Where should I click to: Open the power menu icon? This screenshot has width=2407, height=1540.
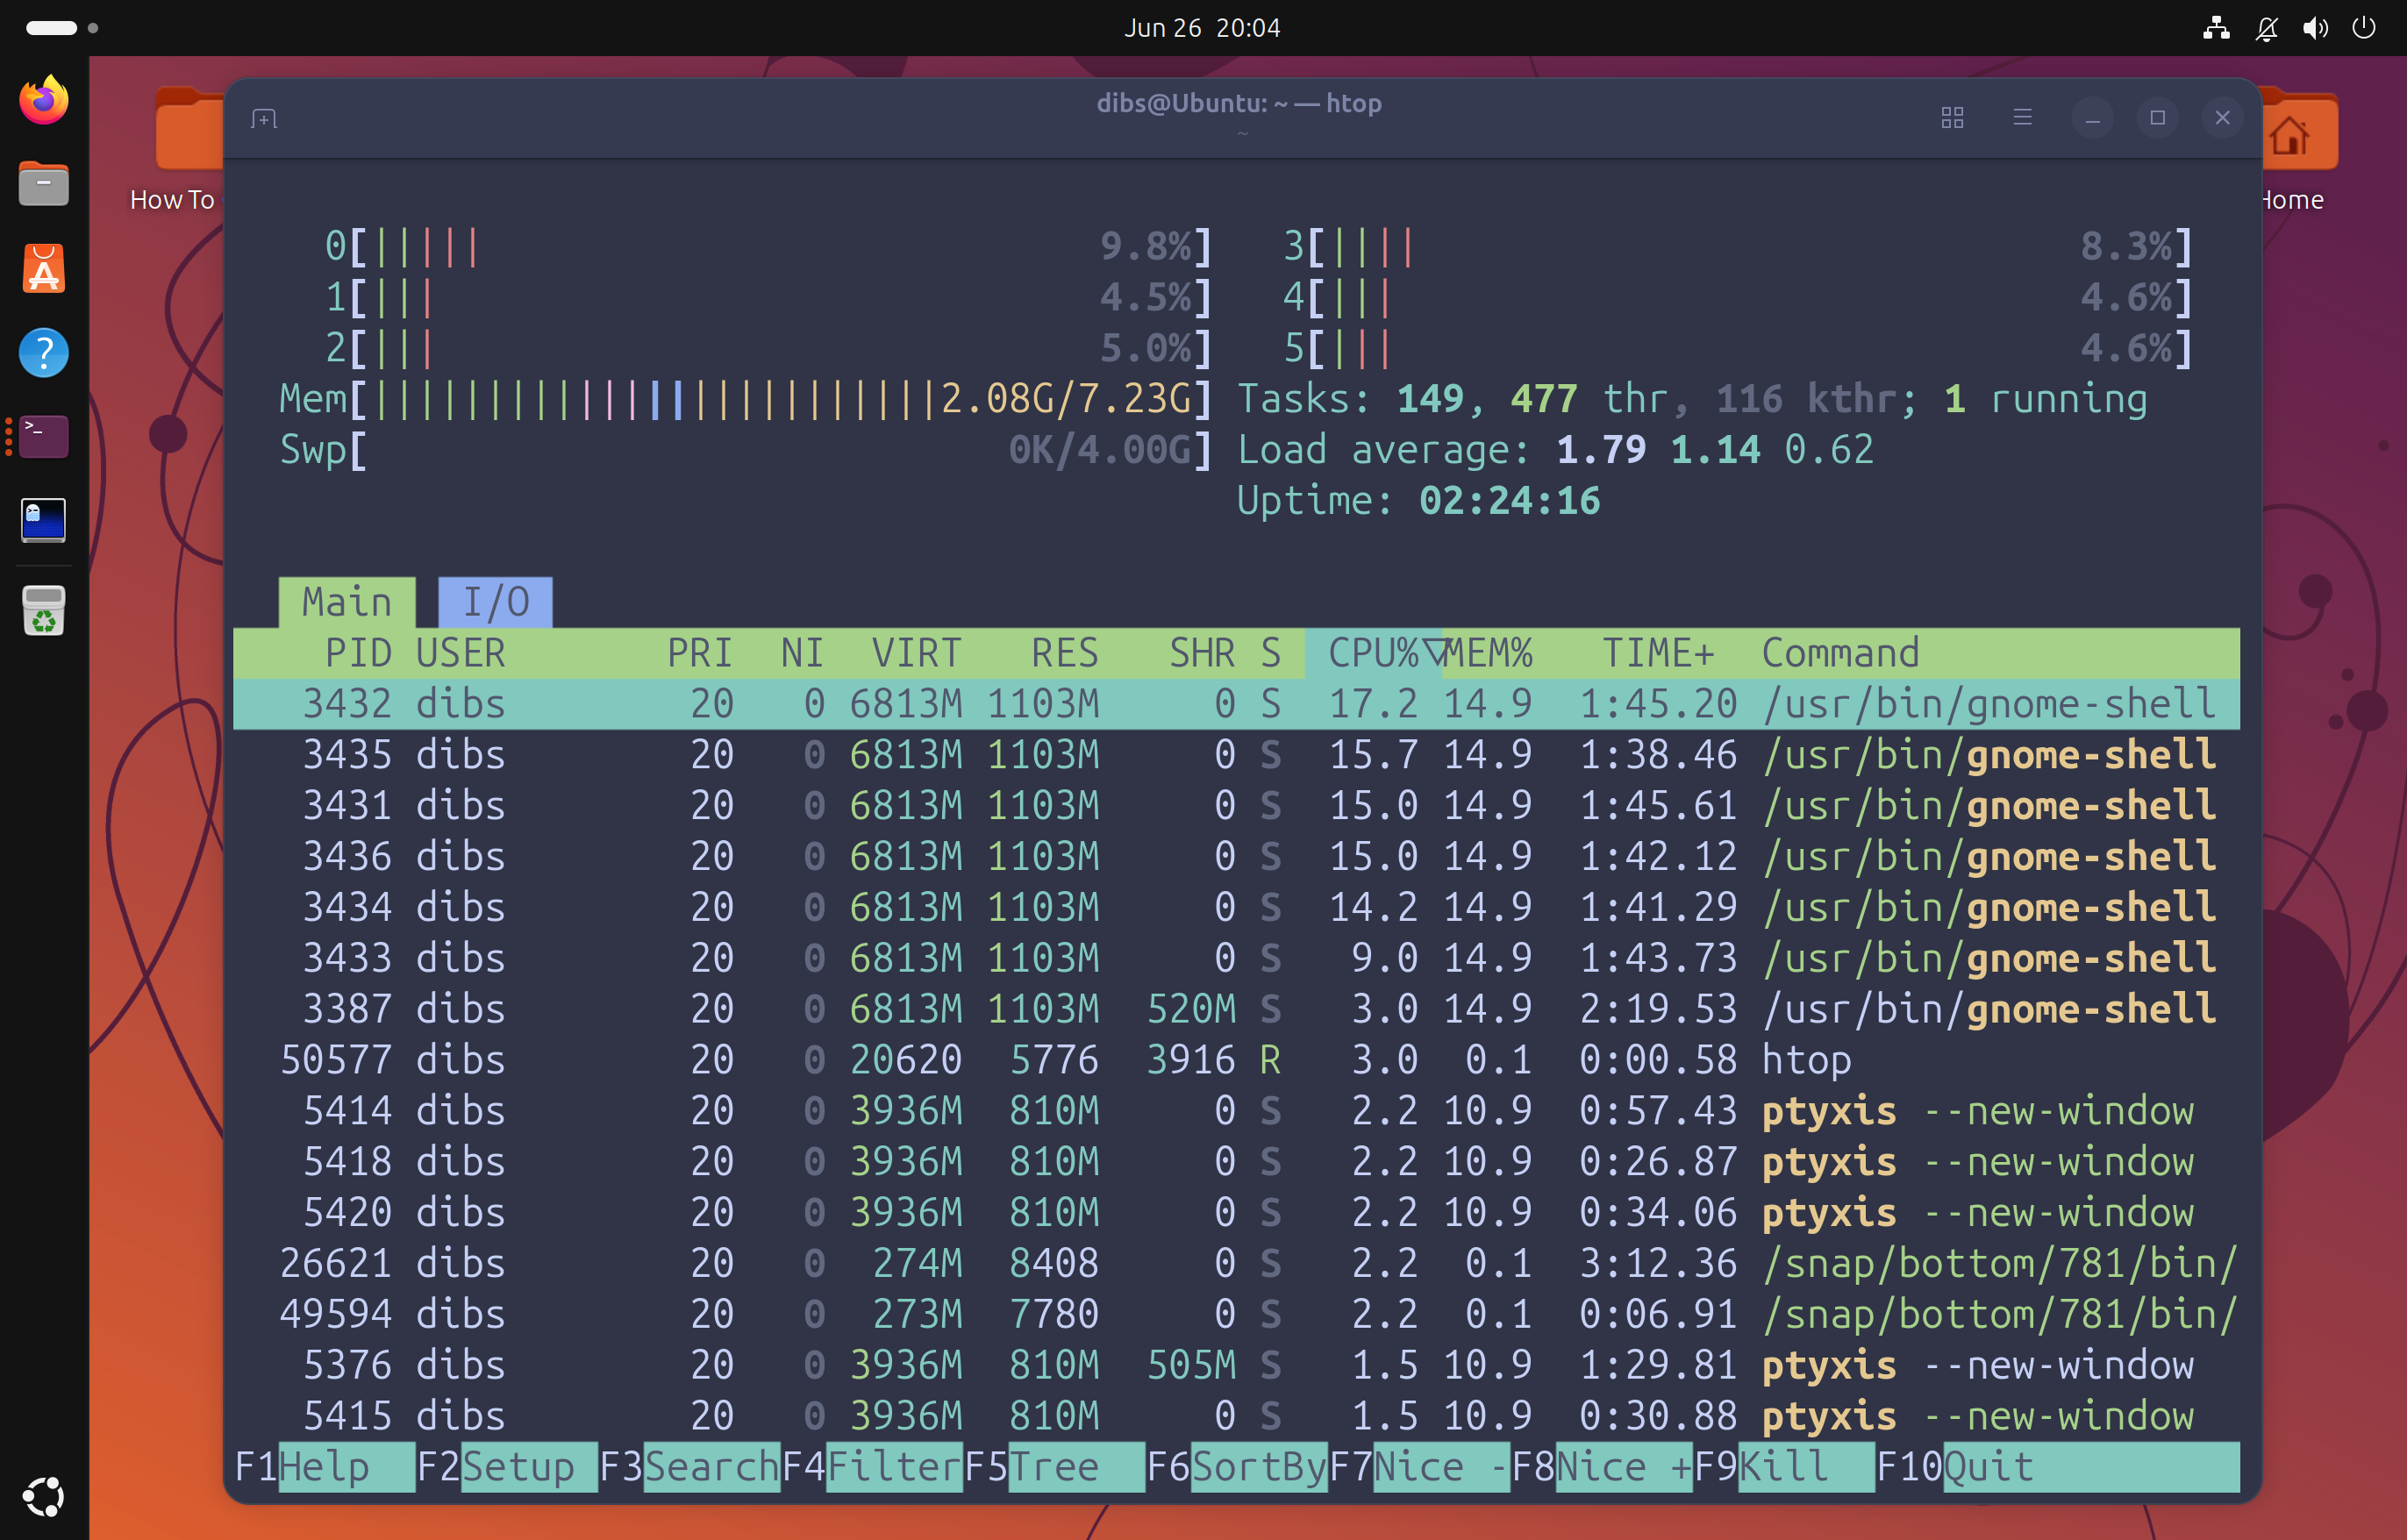[x=2364, y=27]
